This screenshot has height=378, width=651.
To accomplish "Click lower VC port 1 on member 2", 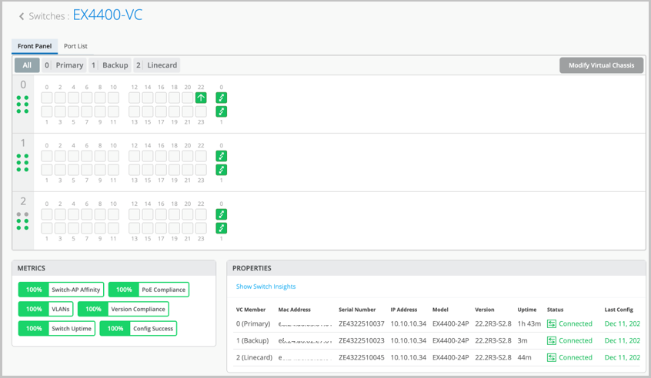I will [x=222, y=228].
